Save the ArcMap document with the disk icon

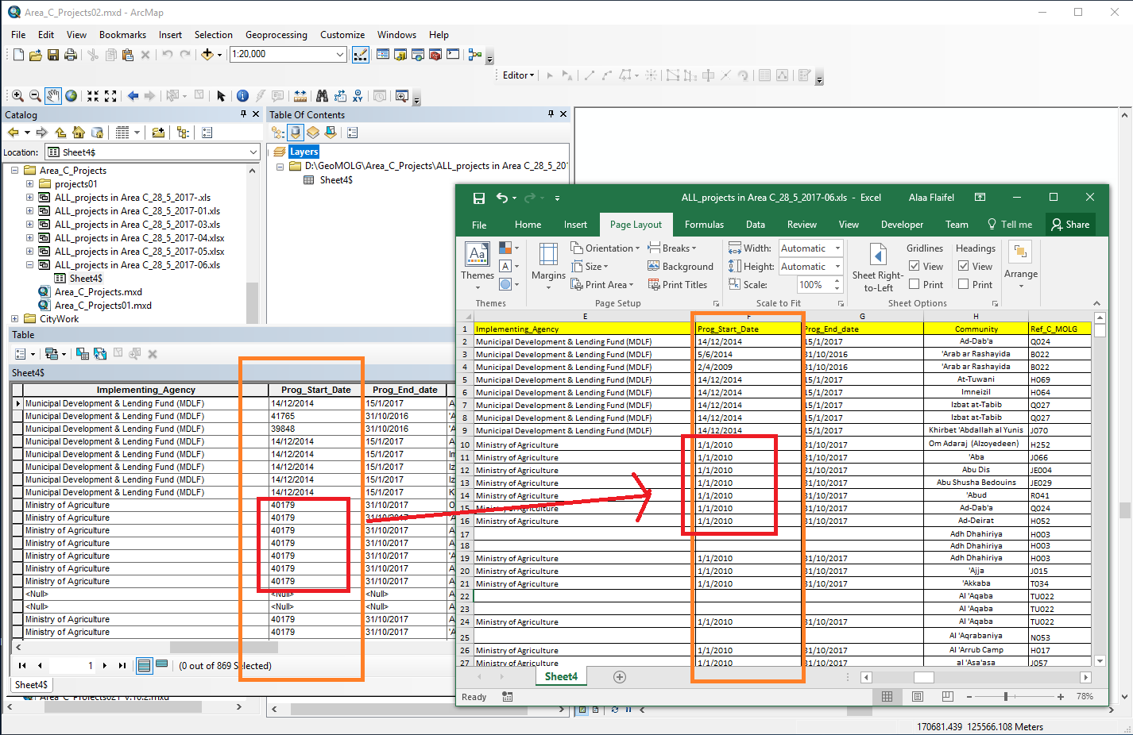pos(53,55)
